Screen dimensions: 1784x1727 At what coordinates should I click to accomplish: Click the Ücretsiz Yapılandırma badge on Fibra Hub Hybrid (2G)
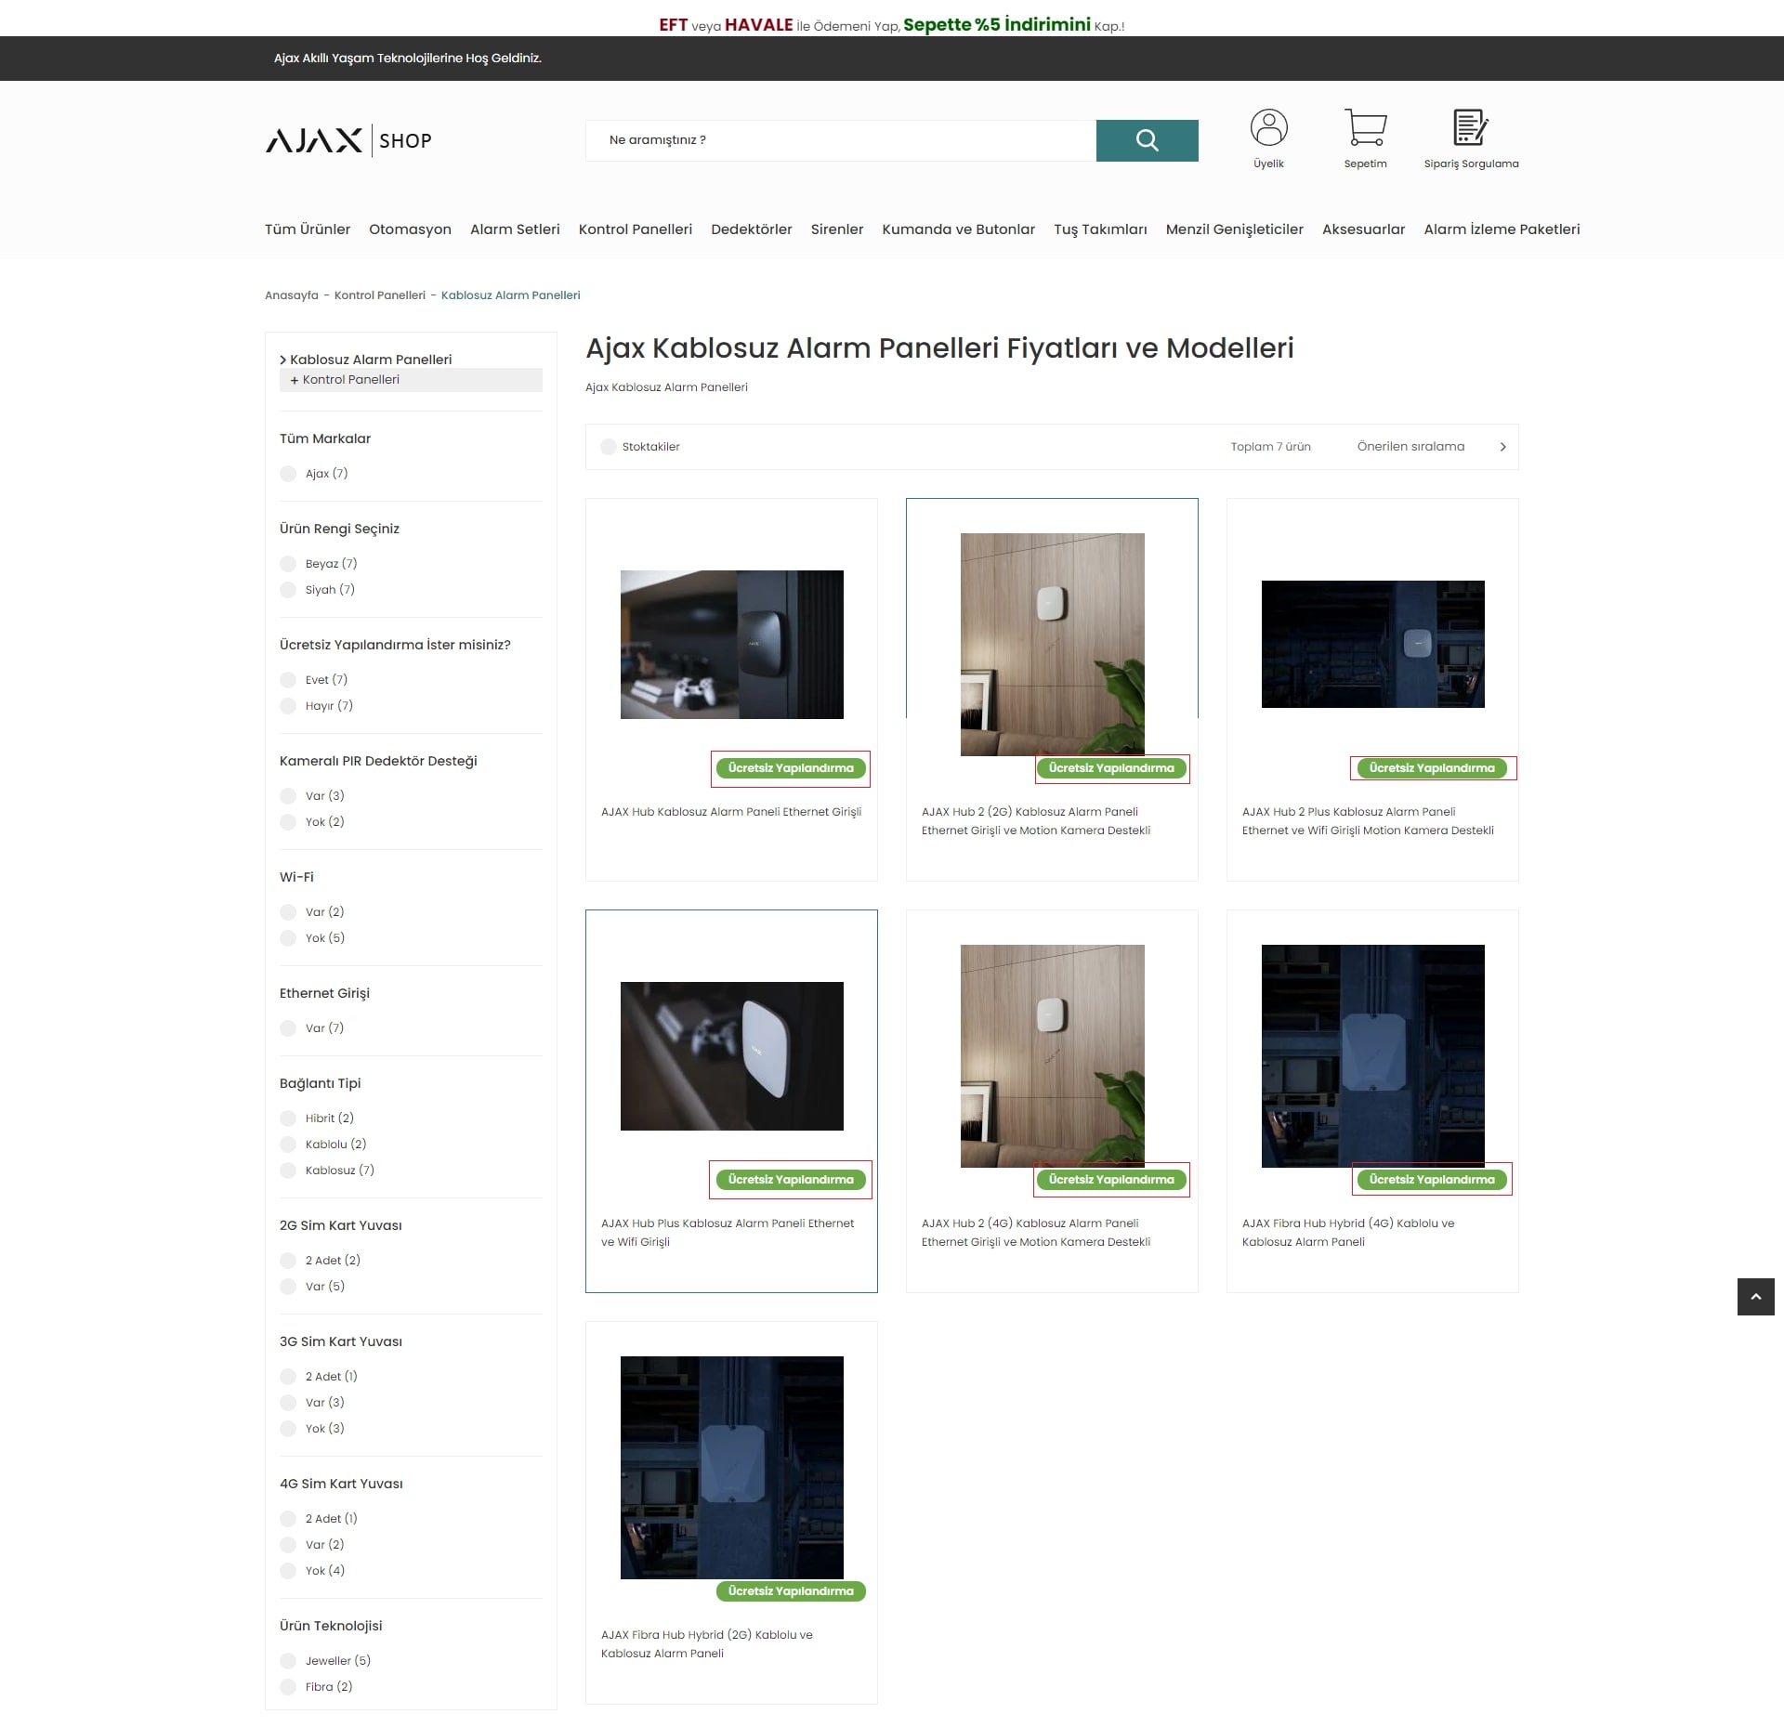tap(791, 1591)
